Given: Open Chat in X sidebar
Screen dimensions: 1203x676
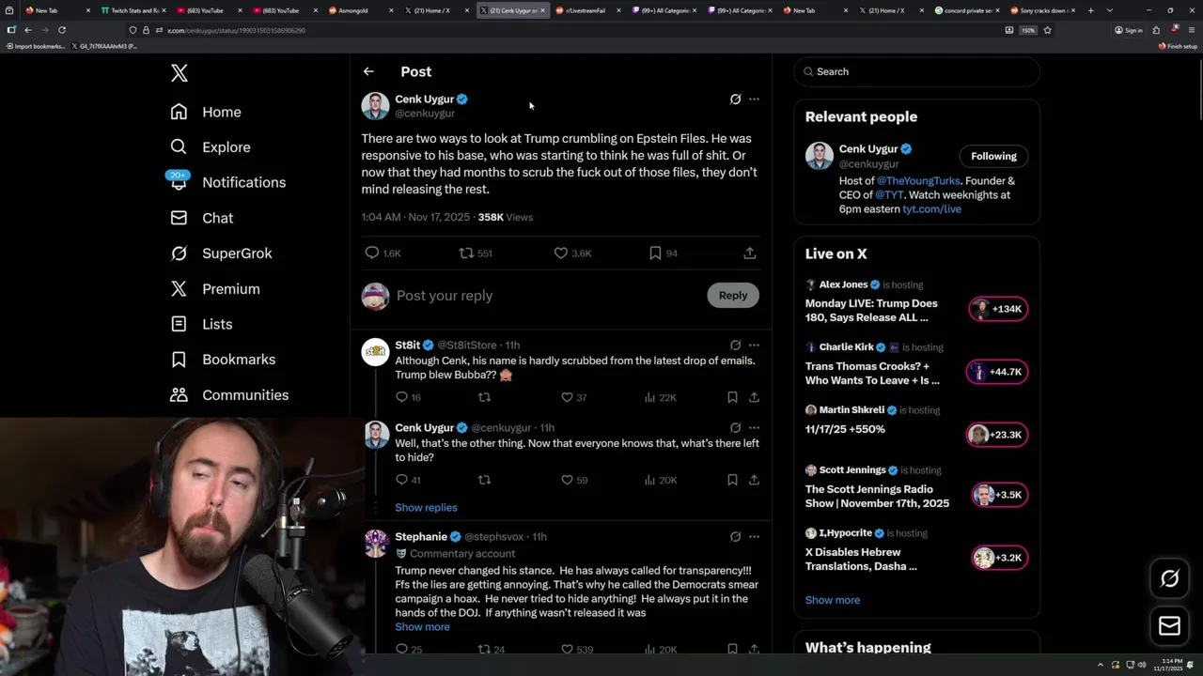Looking at the screenshot, I should tap(203, 218).
